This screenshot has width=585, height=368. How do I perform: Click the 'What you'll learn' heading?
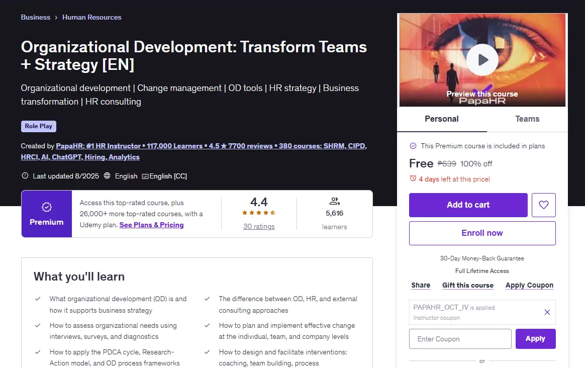[79, 277]
